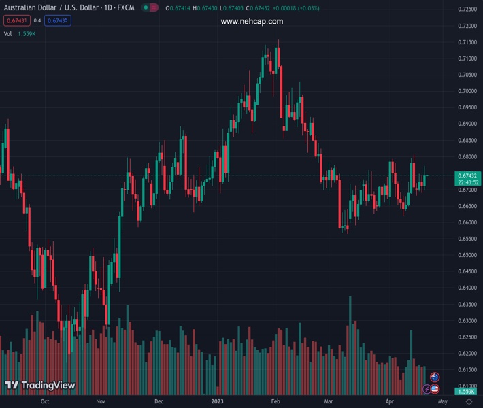Viewport: 483px width, 408px height.
Task: Click the US flag event marker
Action: coord(435,389)
